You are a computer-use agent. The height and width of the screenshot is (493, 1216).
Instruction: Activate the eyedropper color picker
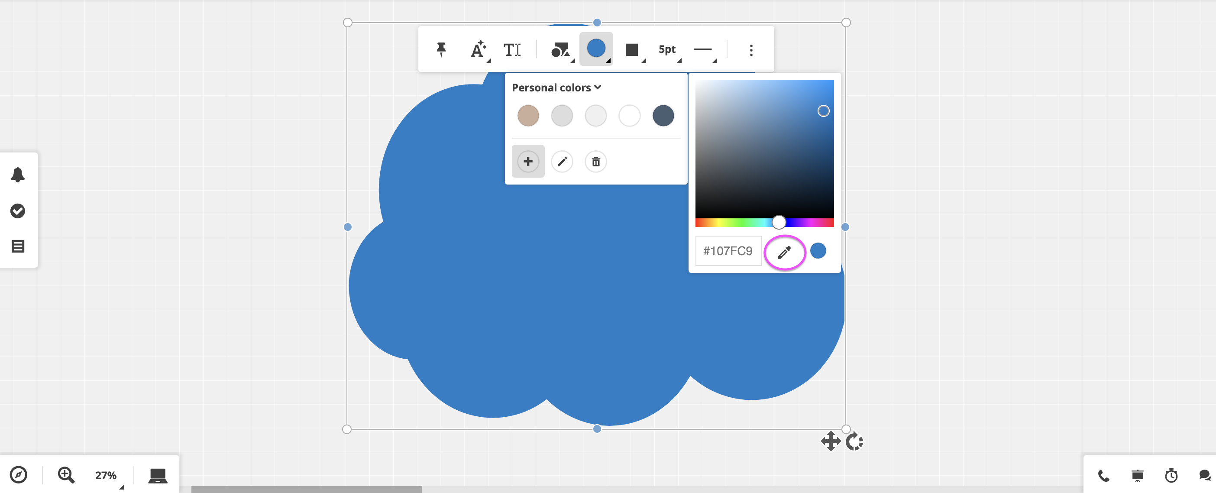tap(784, 252)
